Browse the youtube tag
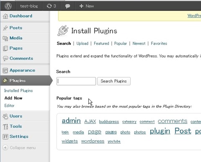201x162 pixels. [114, 141]
